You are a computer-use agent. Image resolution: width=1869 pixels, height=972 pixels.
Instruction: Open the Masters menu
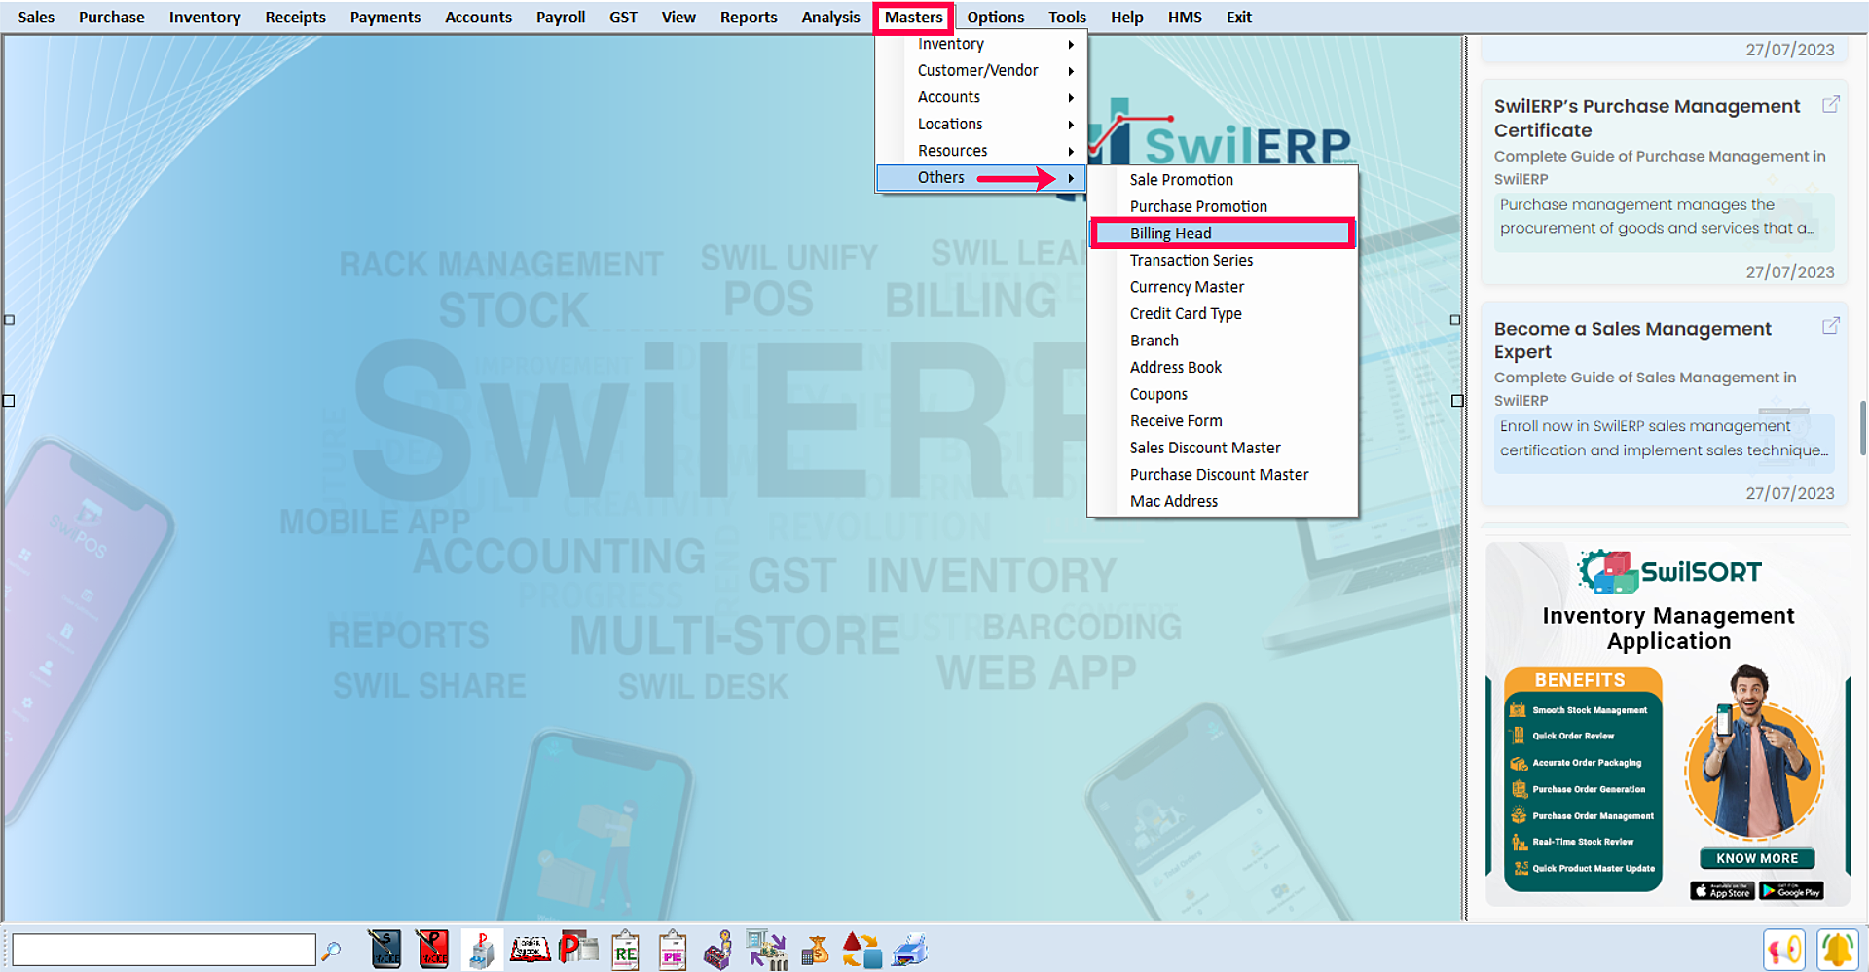(x=913, y=18)
